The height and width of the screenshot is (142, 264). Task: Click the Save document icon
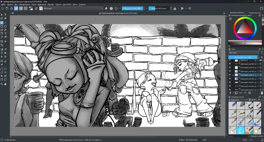coord(11,8)
